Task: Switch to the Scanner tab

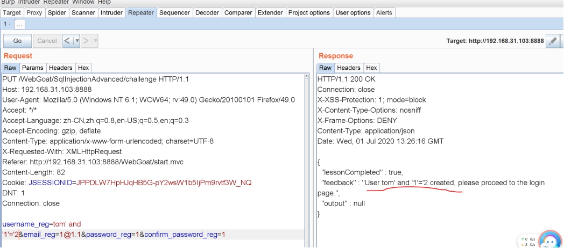Action: tap(83, 12)
